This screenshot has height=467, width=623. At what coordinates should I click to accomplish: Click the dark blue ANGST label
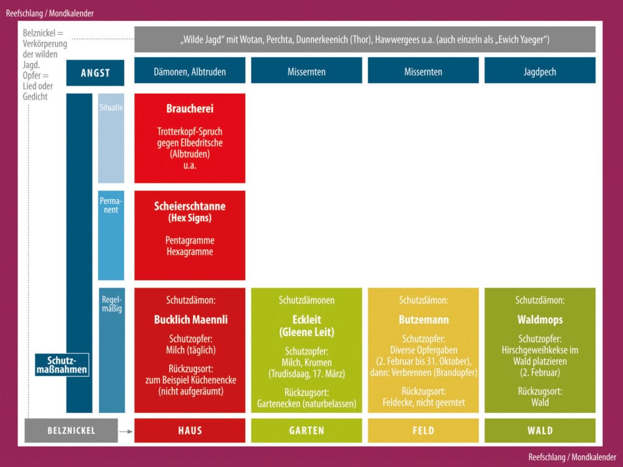(x=95, y=72)
